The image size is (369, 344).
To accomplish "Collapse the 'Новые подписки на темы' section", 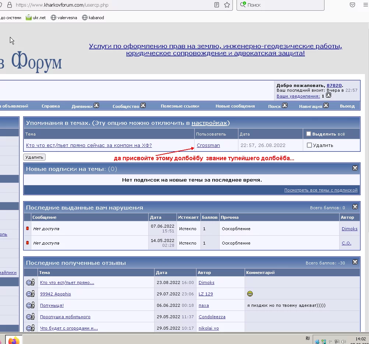I will (x=355, y=168).
